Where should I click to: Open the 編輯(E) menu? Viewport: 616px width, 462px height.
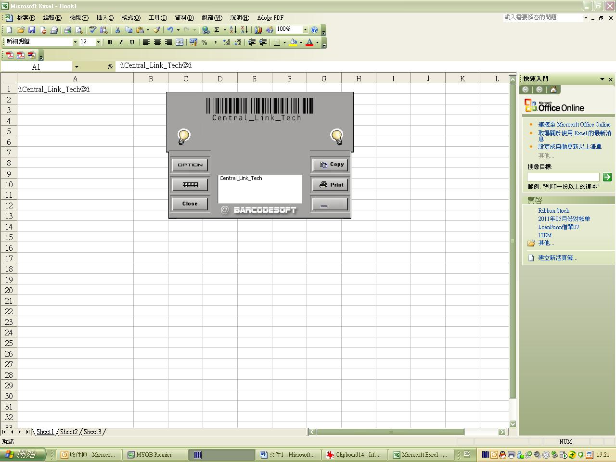(x=52, y=18)
